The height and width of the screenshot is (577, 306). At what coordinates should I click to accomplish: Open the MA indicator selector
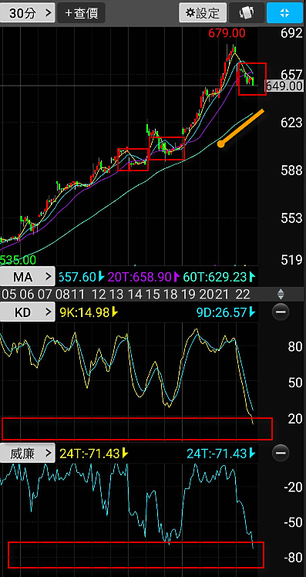tap(27, 277)
